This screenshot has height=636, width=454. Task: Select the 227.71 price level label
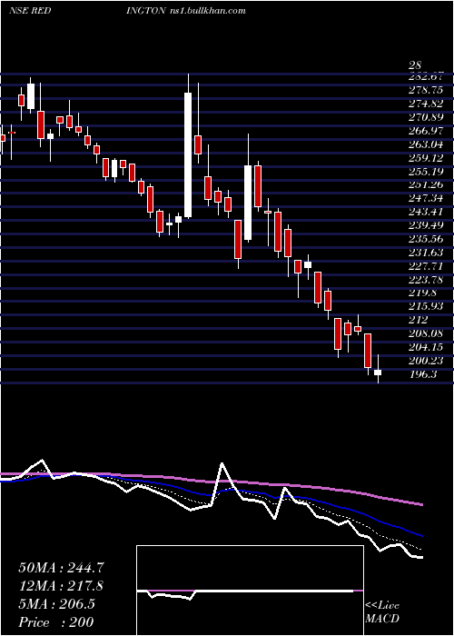click(x=427, y=266)
